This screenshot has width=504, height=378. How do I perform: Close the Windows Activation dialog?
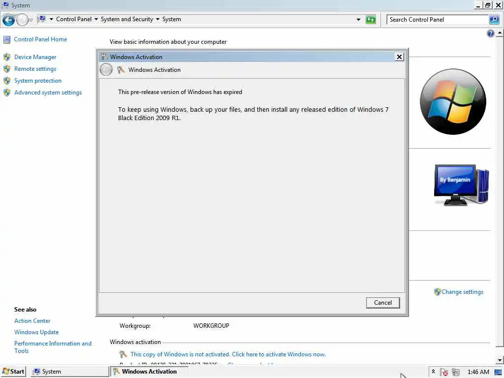coord(399,57)
